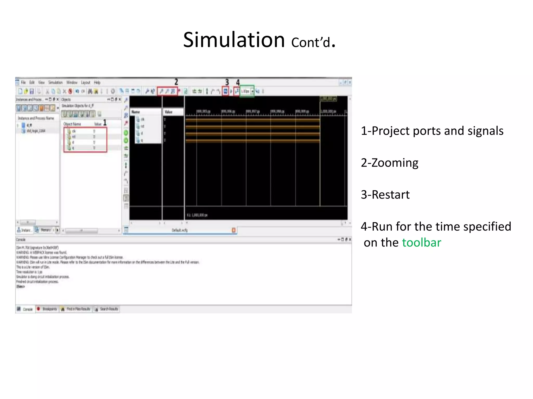Click the Find binoculars toolbar icon
This screenshot has width=533, height=399.
point(90,91)
